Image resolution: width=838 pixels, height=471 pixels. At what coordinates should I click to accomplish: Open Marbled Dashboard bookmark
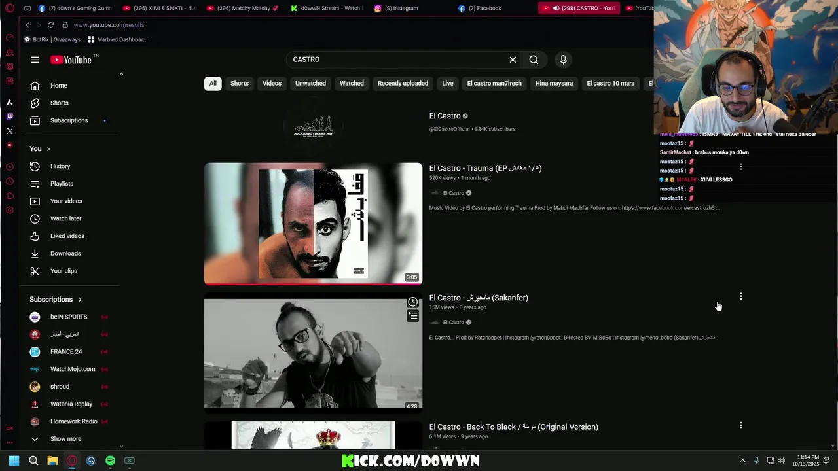click(x=118, y=39)
